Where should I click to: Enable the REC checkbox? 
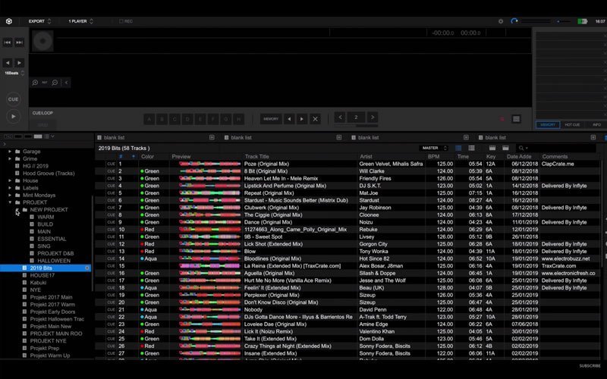pos(121,21)
